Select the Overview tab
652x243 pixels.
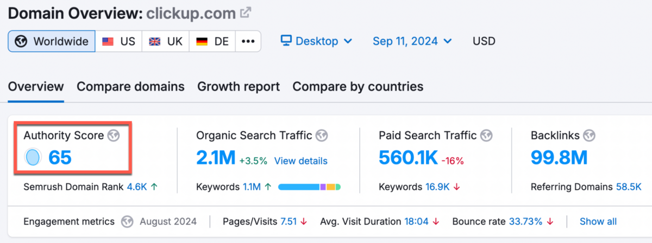[36, 87]
